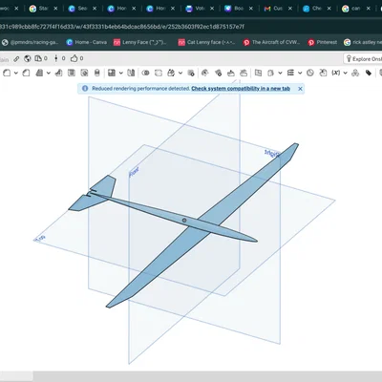Expand the Variable tool dropdown arrow

click(x=345, y=73)
